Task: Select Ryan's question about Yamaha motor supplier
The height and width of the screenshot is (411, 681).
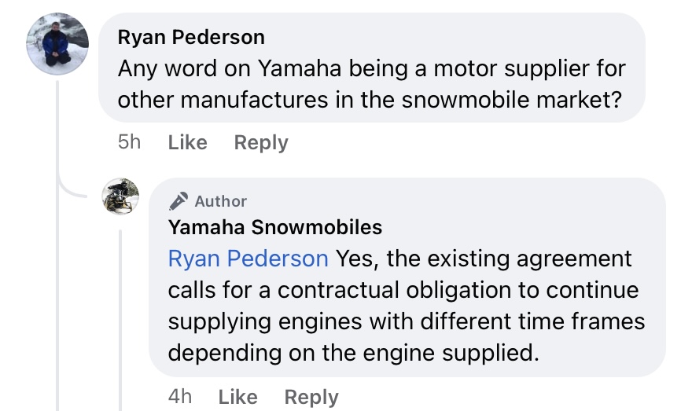Action: pyautogui.click(x=371, y=86)
